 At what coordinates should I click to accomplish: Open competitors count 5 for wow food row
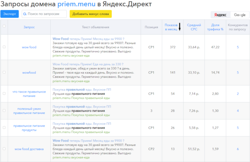[238, 47]
